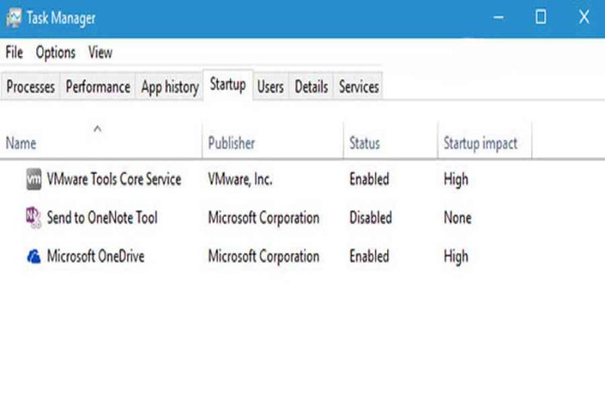Click the Send to OneNote Tool icon
Screen dimensions: 605x405
[x=33, y=218]
